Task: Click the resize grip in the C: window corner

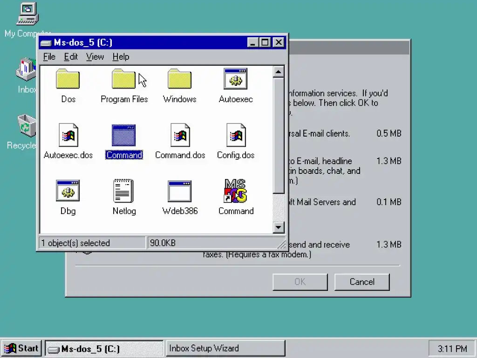Action: pos(282,244)
